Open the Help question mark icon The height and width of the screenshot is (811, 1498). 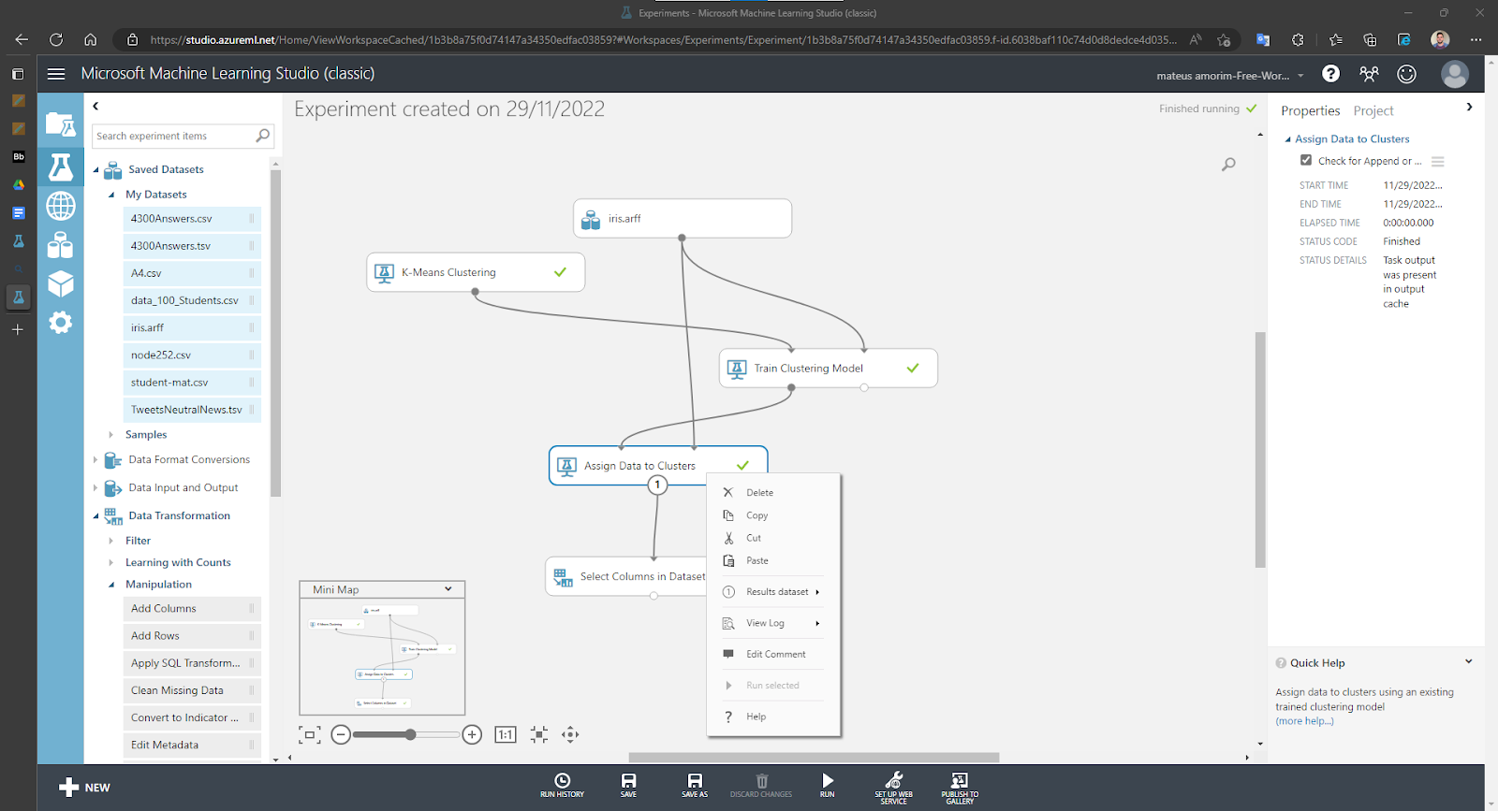[1330, 74]
